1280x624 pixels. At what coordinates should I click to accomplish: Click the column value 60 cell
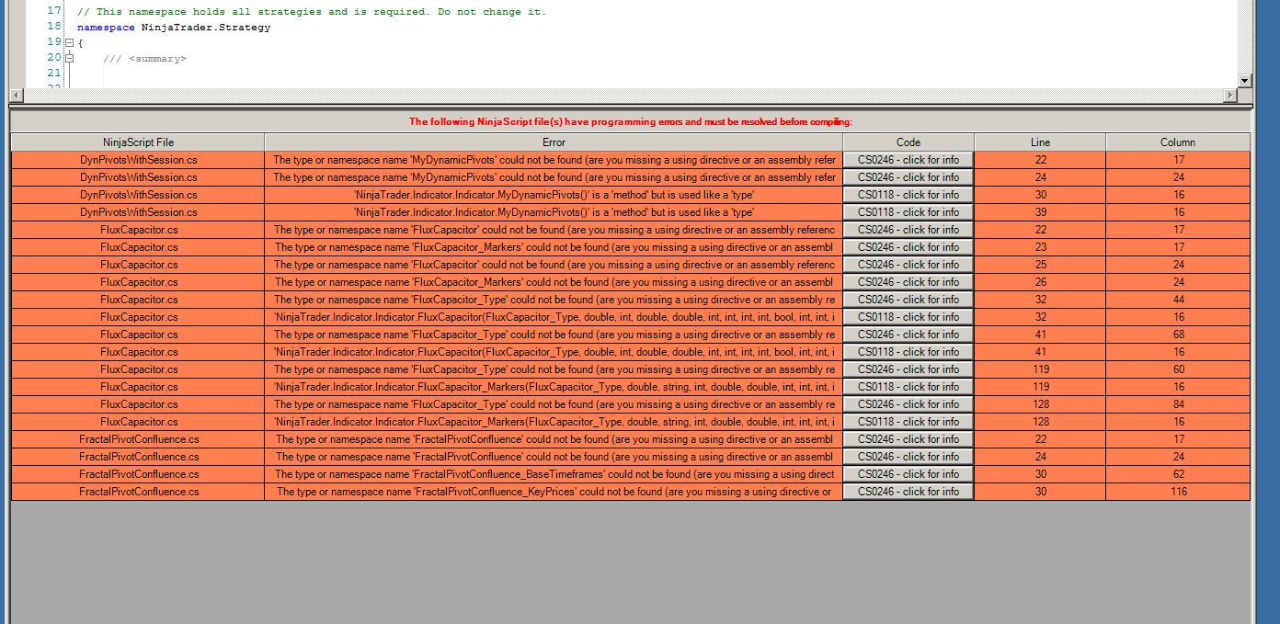(1178, 369)
